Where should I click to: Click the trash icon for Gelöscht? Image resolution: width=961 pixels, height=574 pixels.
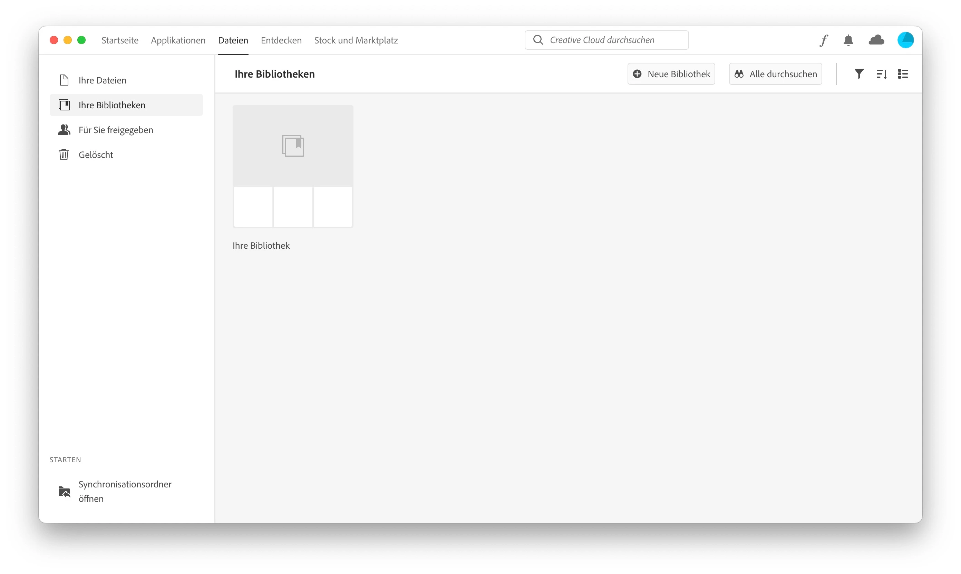click(64, 155)
